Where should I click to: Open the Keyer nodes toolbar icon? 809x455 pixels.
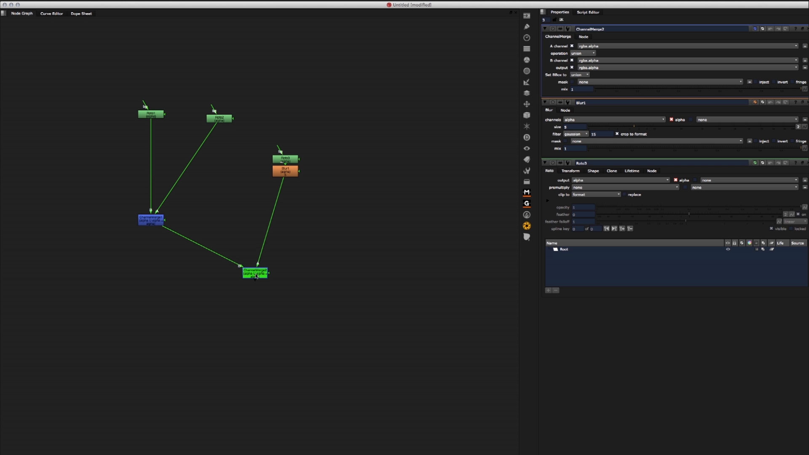[527, 82]
